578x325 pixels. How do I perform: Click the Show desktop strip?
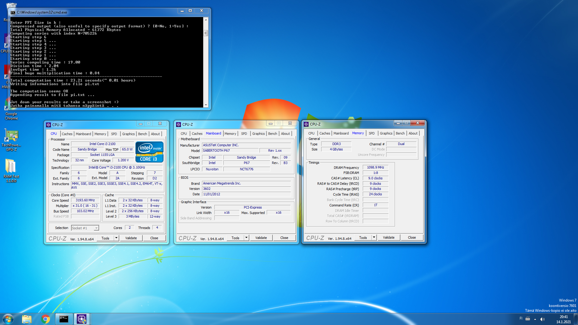[576, 319]
